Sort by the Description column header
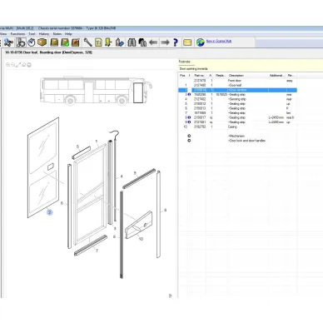The height and width of the screenshot is (323, 323). coord(236,76)
